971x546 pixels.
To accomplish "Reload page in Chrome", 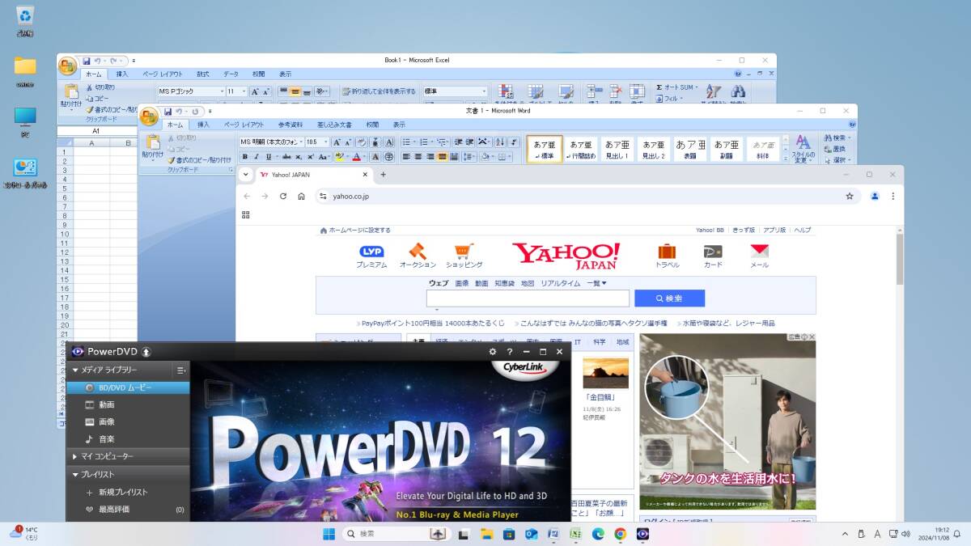I will coord(283,196).
